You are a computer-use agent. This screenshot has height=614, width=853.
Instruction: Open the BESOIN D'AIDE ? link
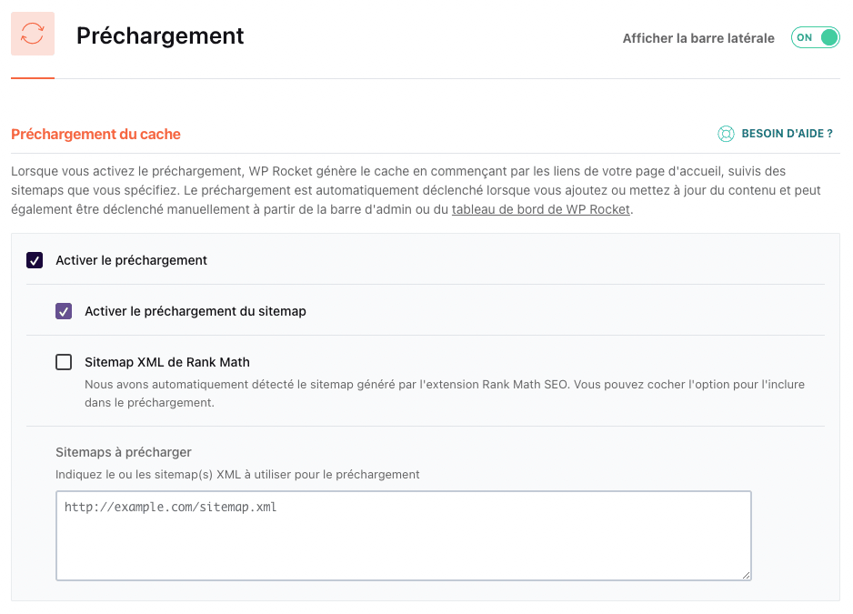(787, 134)
